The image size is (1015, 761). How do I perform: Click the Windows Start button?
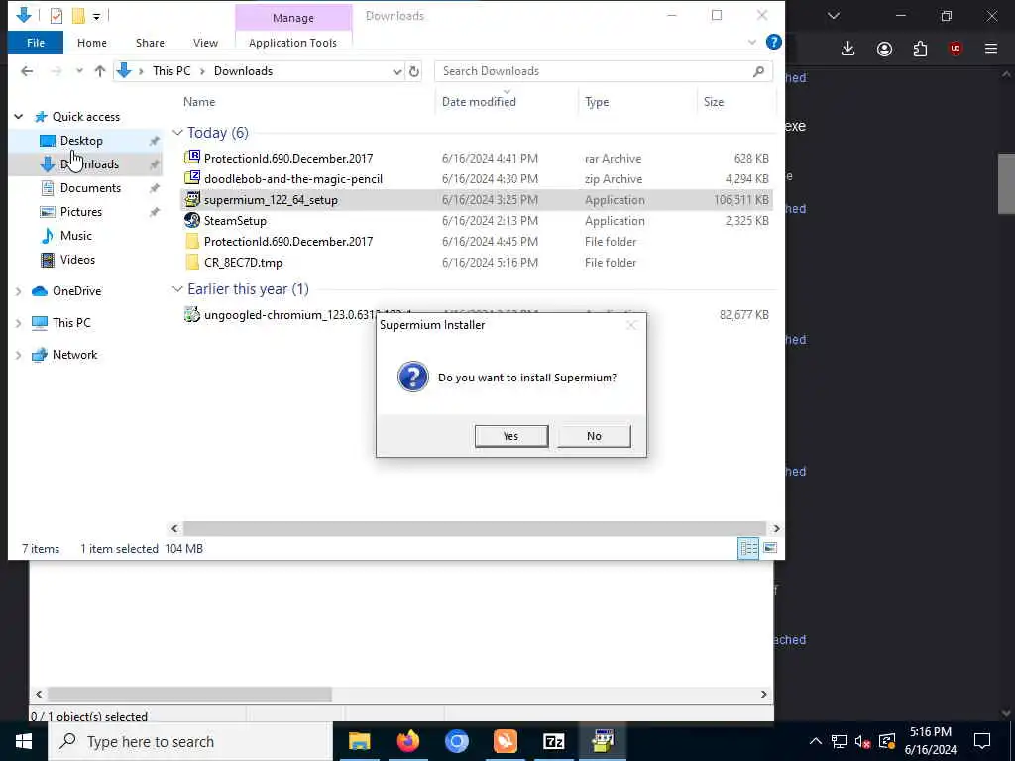(24, 741)
